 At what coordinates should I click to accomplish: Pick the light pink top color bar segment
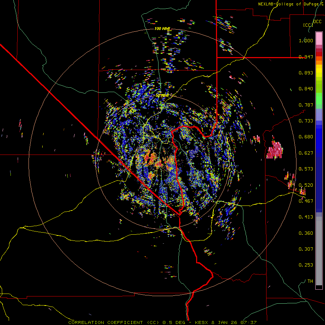point(319,38)
